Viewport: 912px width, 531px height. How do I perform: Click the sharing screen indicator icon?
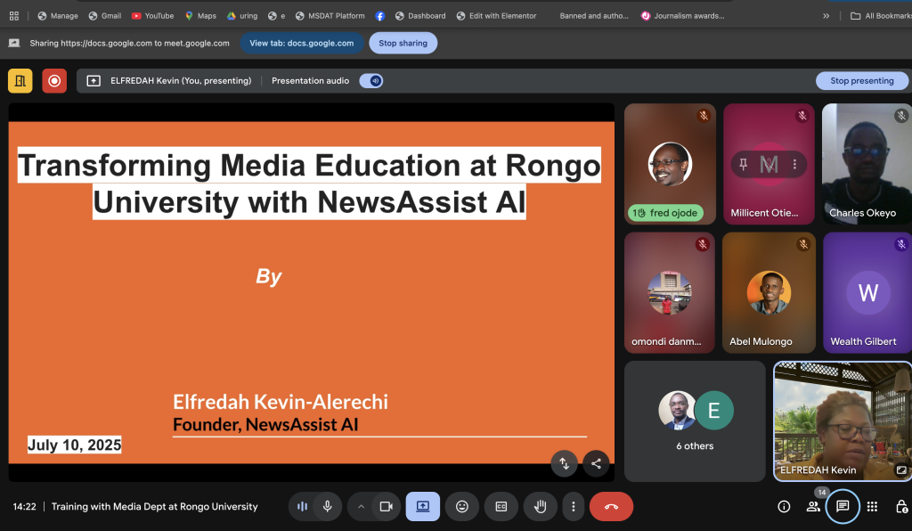click(x=14, y=43)
